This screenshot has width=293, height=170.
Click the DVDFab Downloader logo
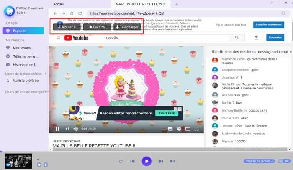point(9,11)
